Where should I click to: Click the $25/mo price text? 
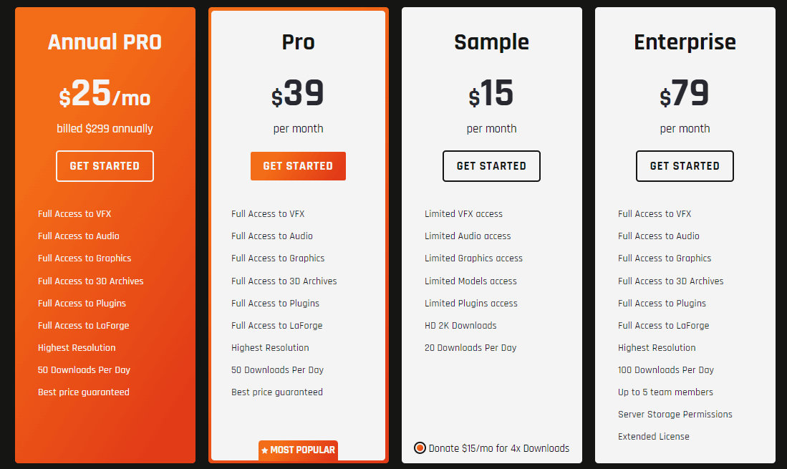pyautogui.click(x=105, y=94)
